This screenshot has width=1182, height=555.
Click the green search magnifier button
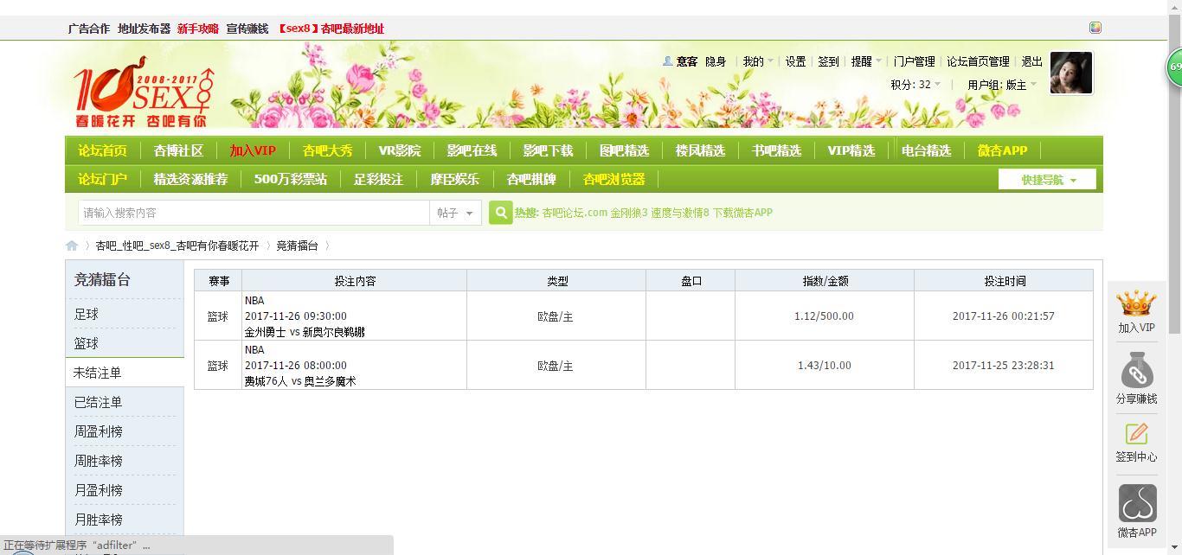point(500,213)
